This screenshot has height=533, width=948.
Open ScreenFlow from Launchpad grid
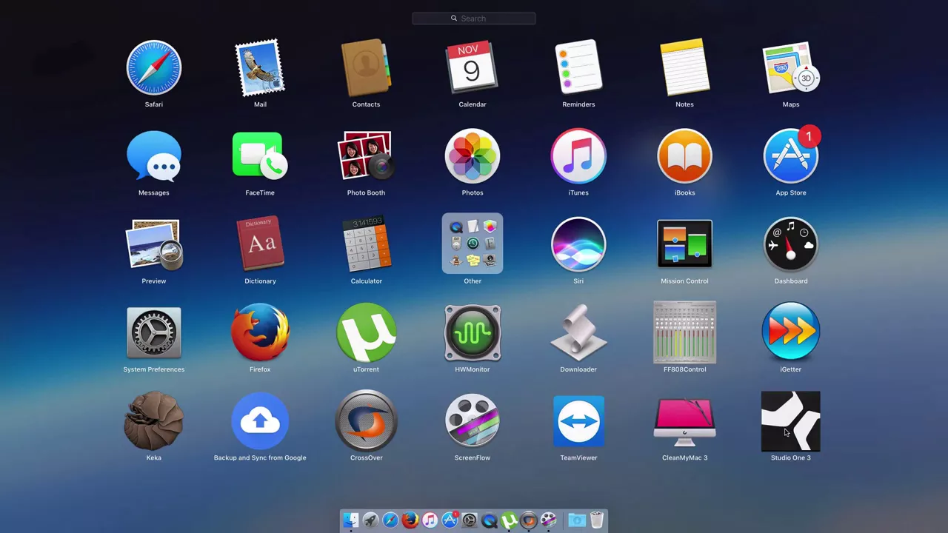click(x=472, y=421)
